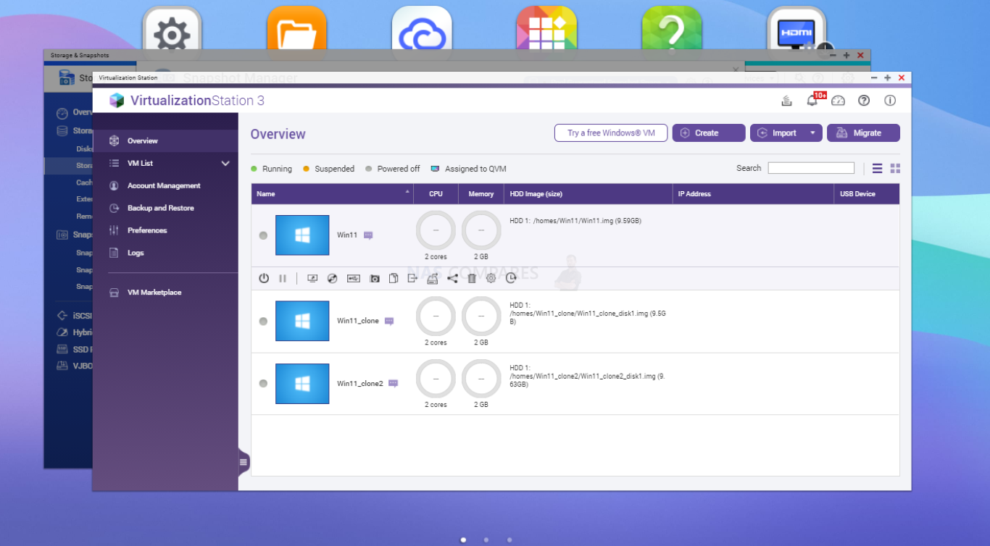Image resolution: width=990 pixels, height=546 pixels.
Task: Export Win11 using the export arrow icon
Action: tap(412, 278)
